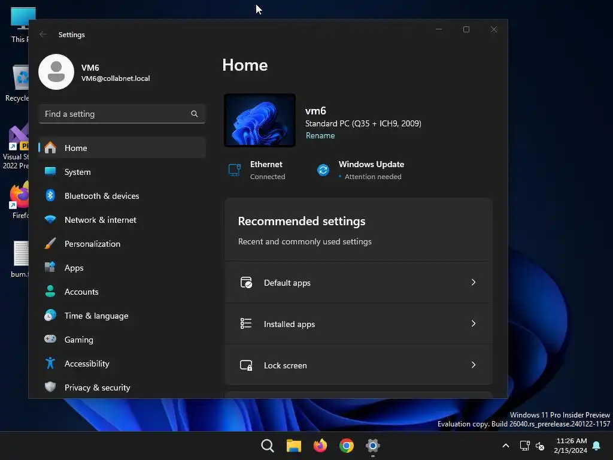Expand Installed apps chevron
Image resolution: width=613 pixels, height=460 pixels.
(474, 323)
